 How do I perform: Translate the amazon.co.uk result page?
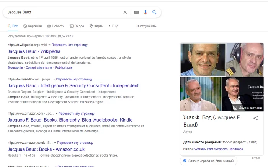pos(75,143)
